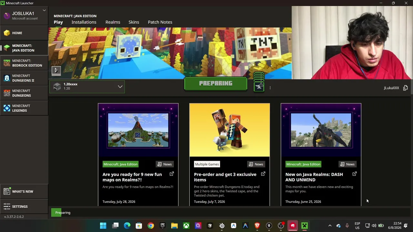This screenshot has width=413, height=232.
Task: Open Epic Games Launcher from the taskbar
Action: coord(163,226)
